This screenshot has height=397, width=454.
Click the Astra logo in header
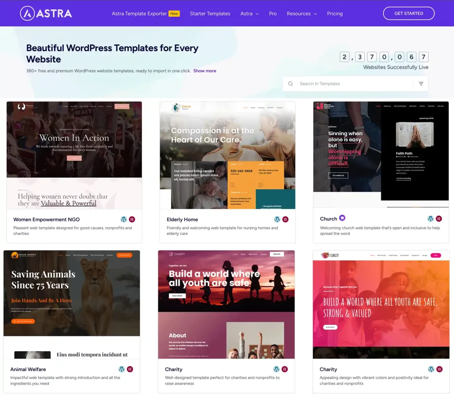coord(46,13)
